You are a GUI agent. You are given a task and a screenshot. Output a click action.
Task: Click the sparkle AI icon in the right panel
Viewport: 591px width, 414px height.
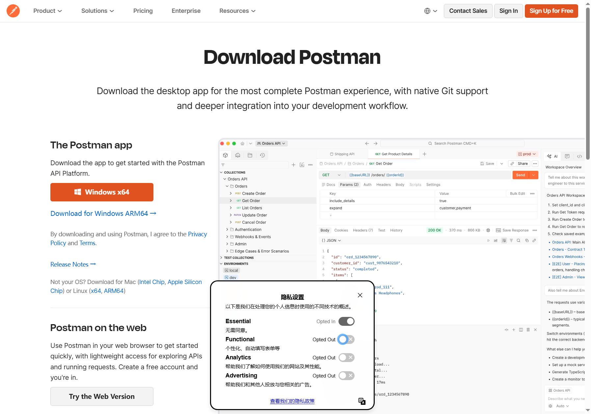click(549, 156)
